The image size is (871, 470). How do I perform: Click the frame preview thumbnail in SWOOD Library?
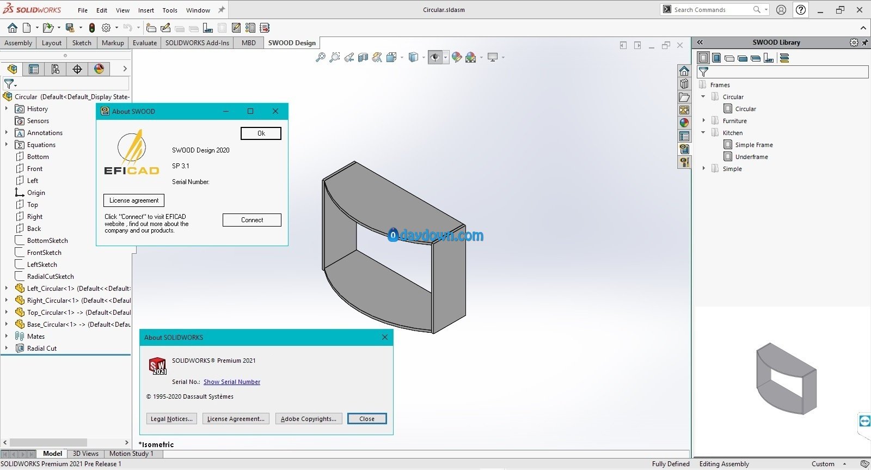[x=786, y=379]
